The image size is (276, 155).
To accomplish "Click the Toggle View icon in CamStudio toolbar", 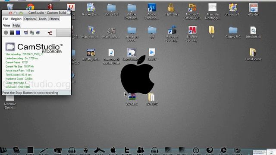I will [26, 33].
